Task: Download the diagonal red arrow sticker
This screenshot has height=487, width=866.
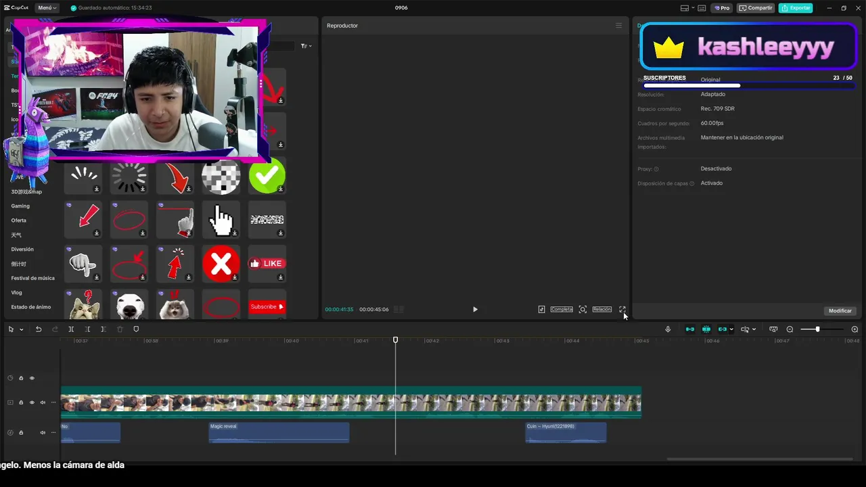Action: click(x=97, y=233)
